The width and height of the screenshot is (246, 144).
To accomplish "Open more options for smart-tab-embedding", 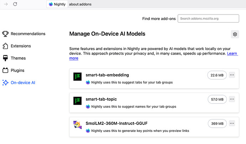I will [x=232, y=75].
